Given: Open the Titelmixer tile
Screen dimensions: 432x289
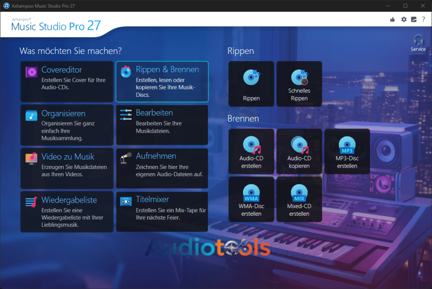Looking at the screenshot, I should tap(162, 211).
